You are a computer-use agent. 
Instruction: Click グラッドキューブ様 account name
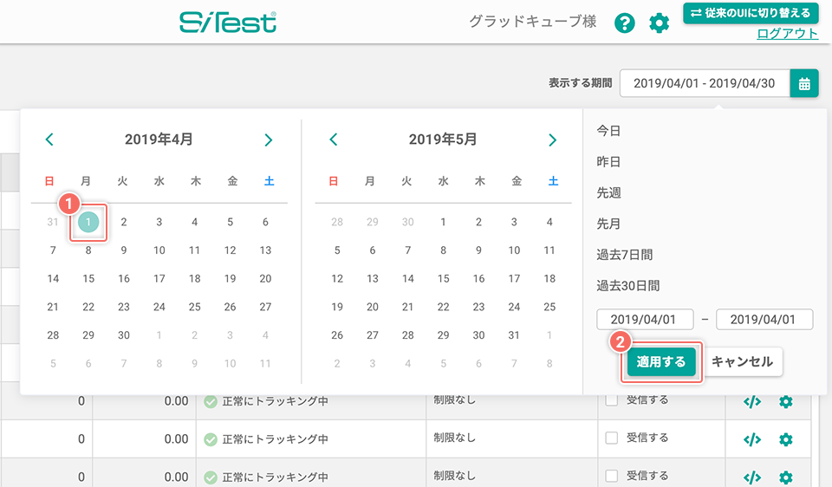(533, 21)
